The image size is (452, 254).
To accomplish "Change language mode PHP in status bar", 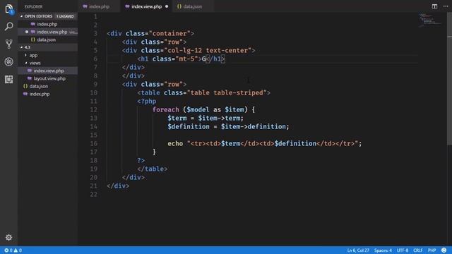I will [432, 250].
